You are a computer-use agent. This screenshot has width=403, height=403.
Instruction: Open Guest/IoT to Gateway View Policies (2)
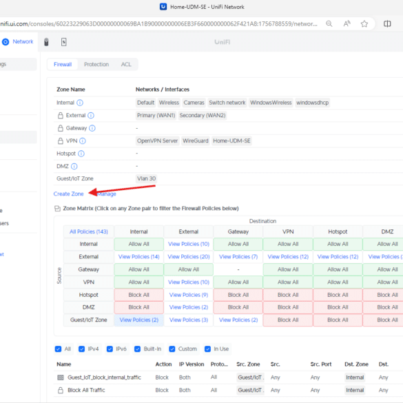[238, 320]
